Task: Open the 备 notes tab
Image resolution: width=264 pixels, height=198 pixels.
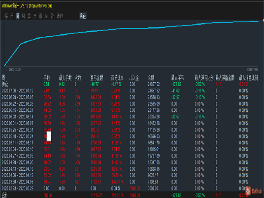Action: [x=52, y=16]
